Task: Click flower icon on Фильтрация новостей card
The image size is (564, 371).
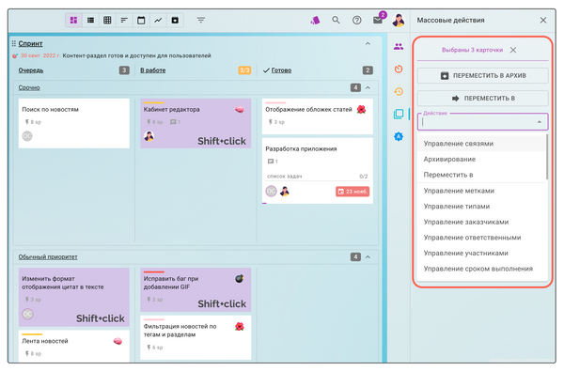Action: (x=240, y=327)
